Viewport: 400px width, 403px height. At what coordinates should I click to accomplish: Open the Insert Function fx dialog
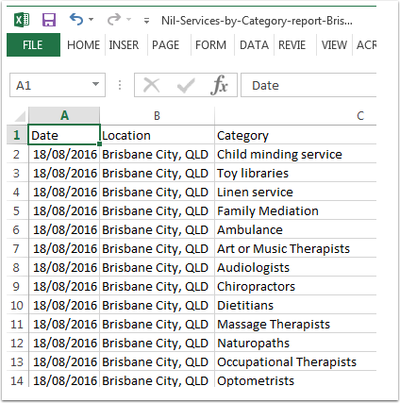point(219,85)
